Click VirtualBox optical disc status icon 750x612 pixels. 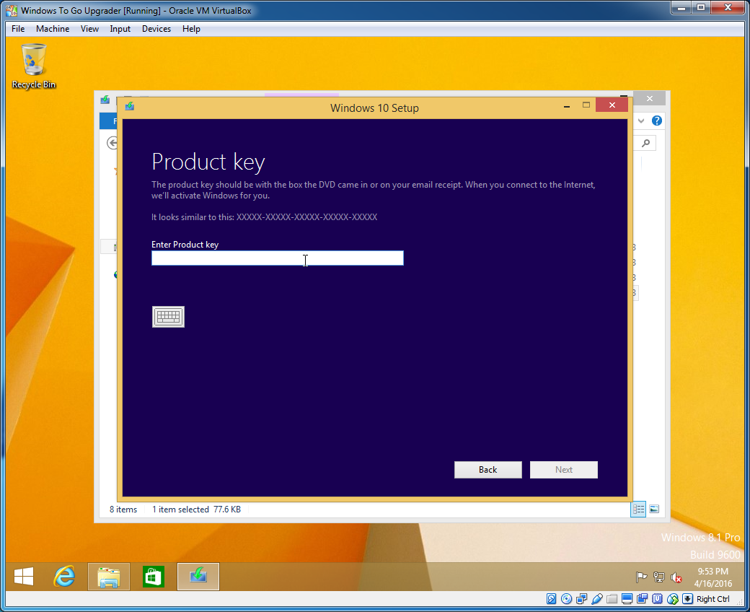566,598
